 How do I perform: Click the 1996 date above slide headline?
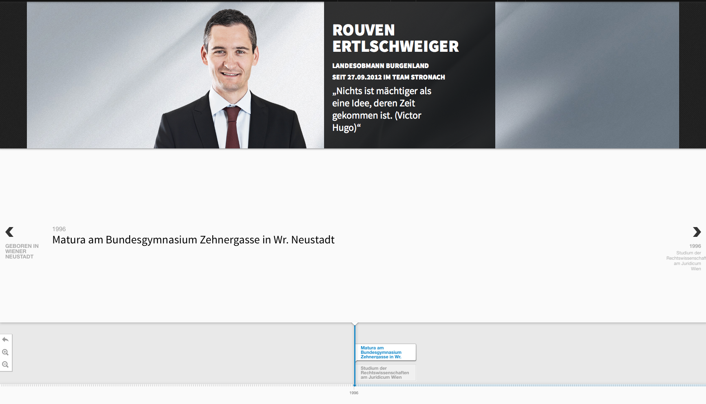[59, 229]
